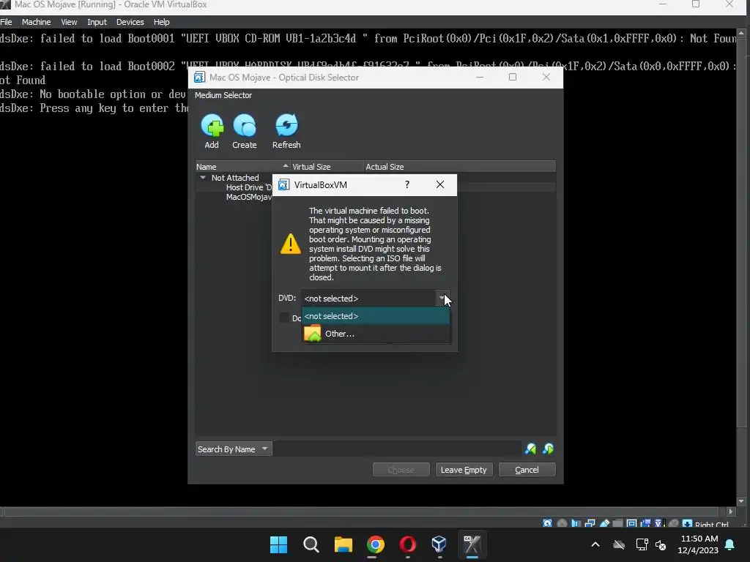
Task: Open Opera browser from the taskbar
Action: point(407,544)
